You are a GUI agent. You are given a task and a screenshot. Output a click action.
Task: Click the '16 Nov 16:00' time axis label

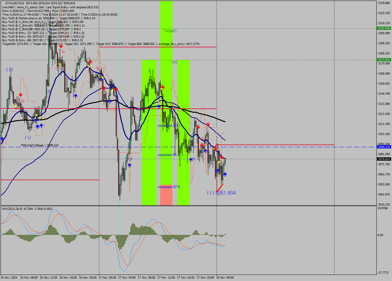coord(68,278)
